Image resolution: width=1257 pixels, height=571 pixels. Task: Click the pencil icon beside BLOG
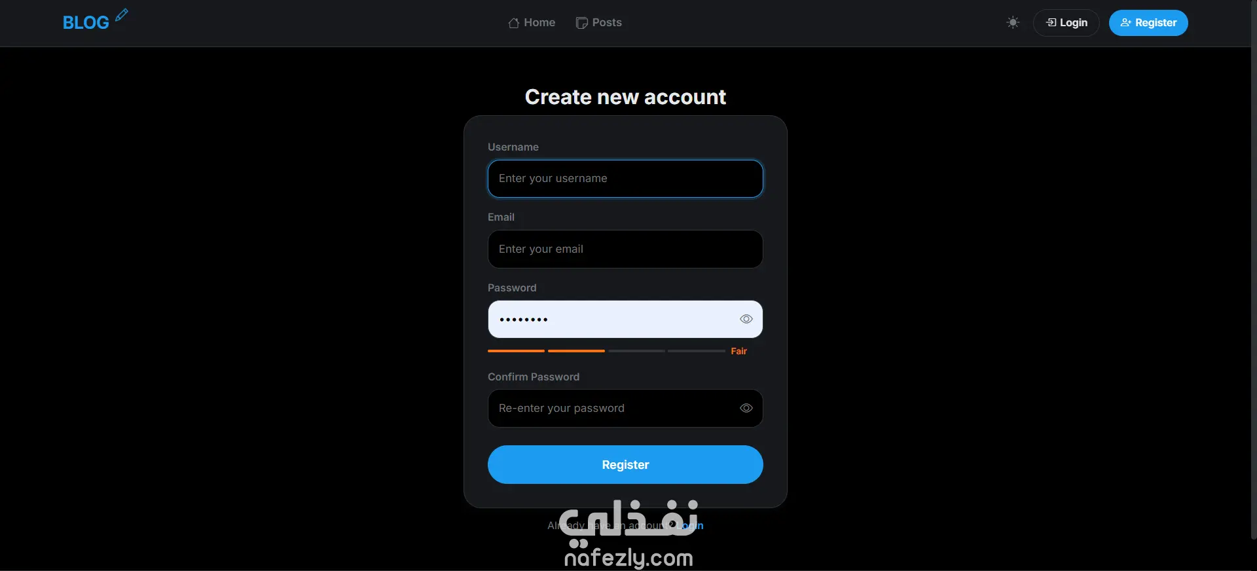pos(122,15)
